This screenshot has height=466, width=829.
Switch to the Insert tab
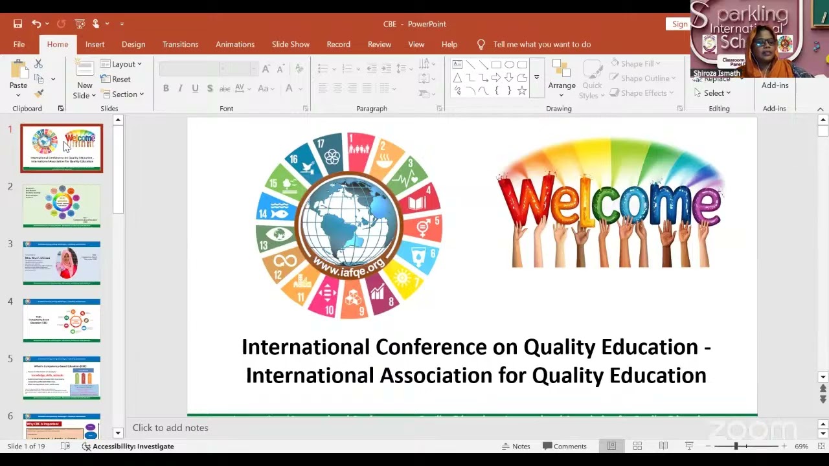pyautogui.click(x=95, y=44)
